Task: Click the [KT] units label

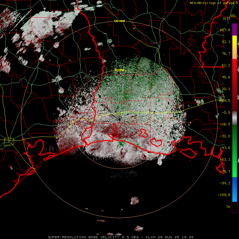Action: click(227, 18)
